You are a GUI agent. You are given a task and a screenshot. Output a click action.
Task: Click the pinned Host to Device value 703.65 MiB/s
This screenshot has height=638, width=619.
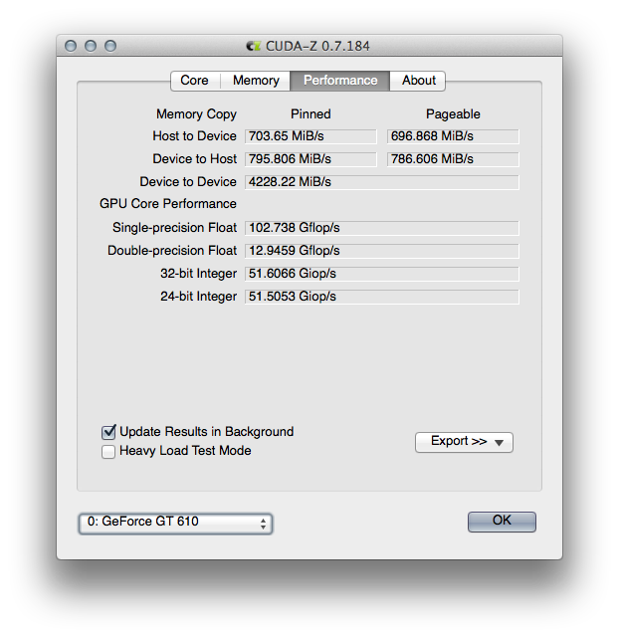[x=310, y=136]
